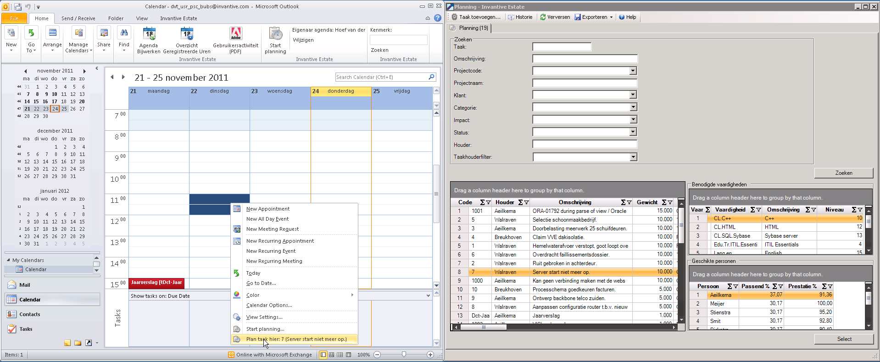Viewport: 880px width, 362px height.
Task: Open Show tasks on Due Date dropdown
Action: [428, 296]
